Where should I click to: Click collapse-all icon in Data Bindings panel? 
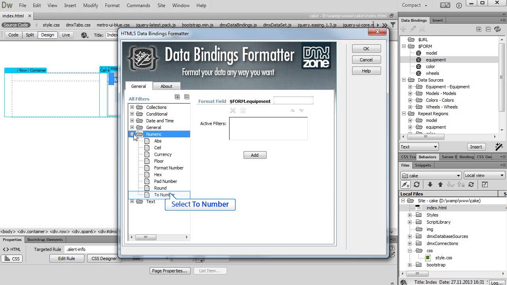tap(488, 29)
